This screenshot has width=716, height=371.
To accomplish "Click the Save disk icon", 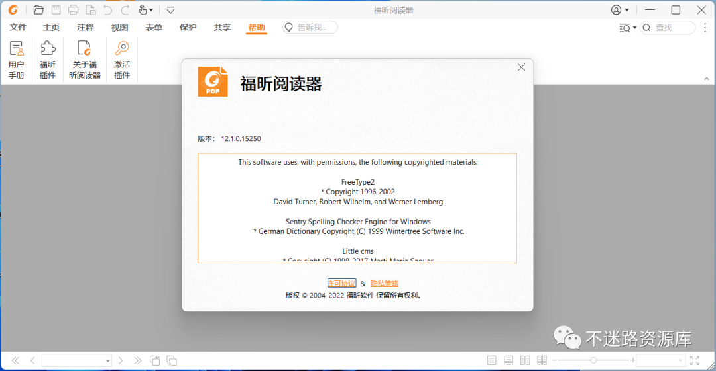I will pyautogui.click(x=56, y=9).
